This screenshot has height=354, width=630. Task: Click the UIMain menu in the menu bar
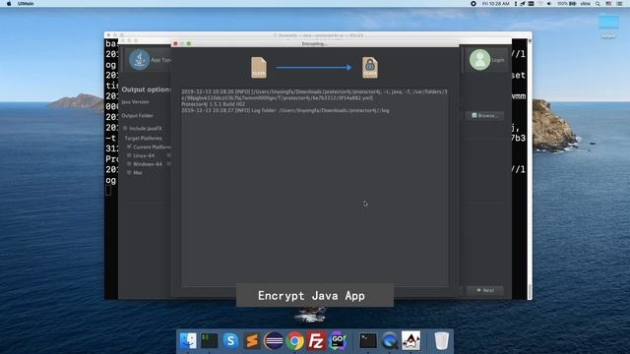coord(26,3)
